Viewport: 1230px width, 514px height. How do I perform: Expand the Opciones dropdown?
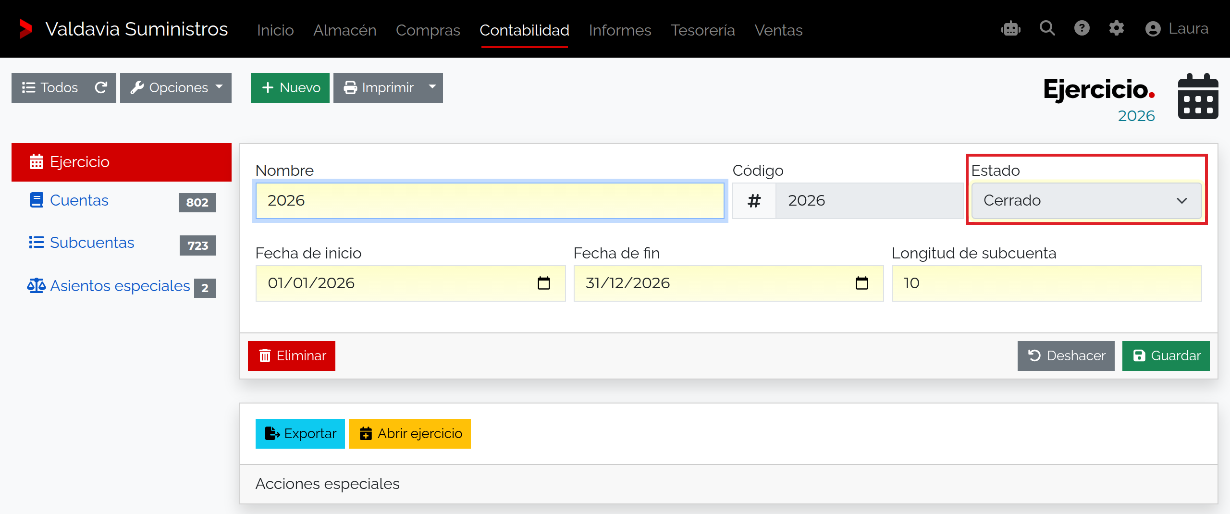[176, 88]
